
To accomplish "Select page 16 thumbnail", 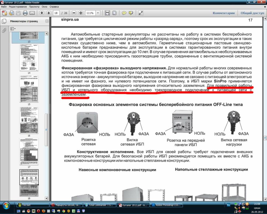I will (x=29, y=120).
